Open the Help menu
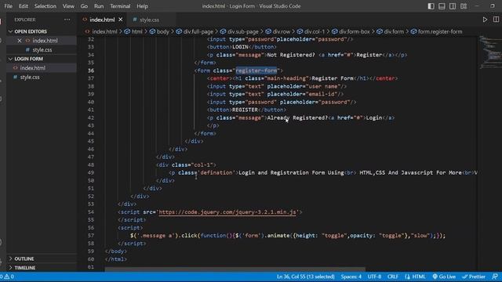 [142, 6]
